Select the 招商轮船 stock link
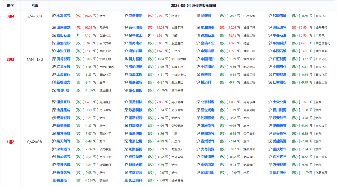This screenshot has height=187, width=337. pyautogui.click(x=135, y=82)
